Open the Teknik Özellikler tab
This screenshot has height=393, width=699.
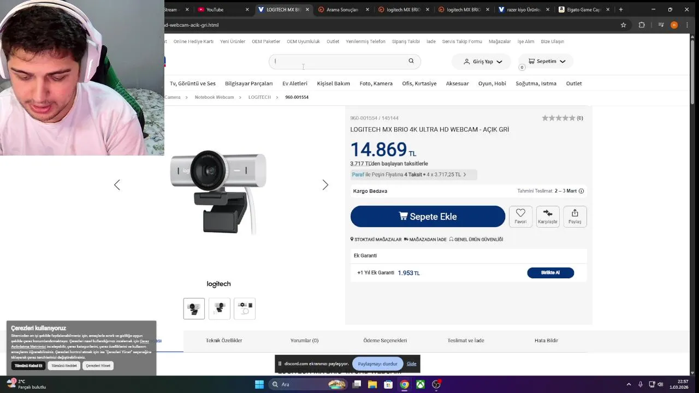pos(224,341)
